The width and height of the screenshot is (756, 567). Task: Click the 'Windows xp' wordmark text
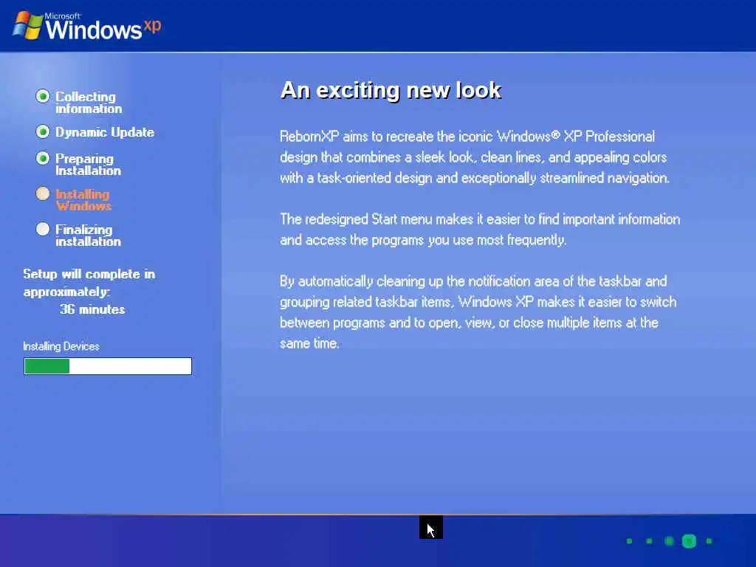(103, 27)
